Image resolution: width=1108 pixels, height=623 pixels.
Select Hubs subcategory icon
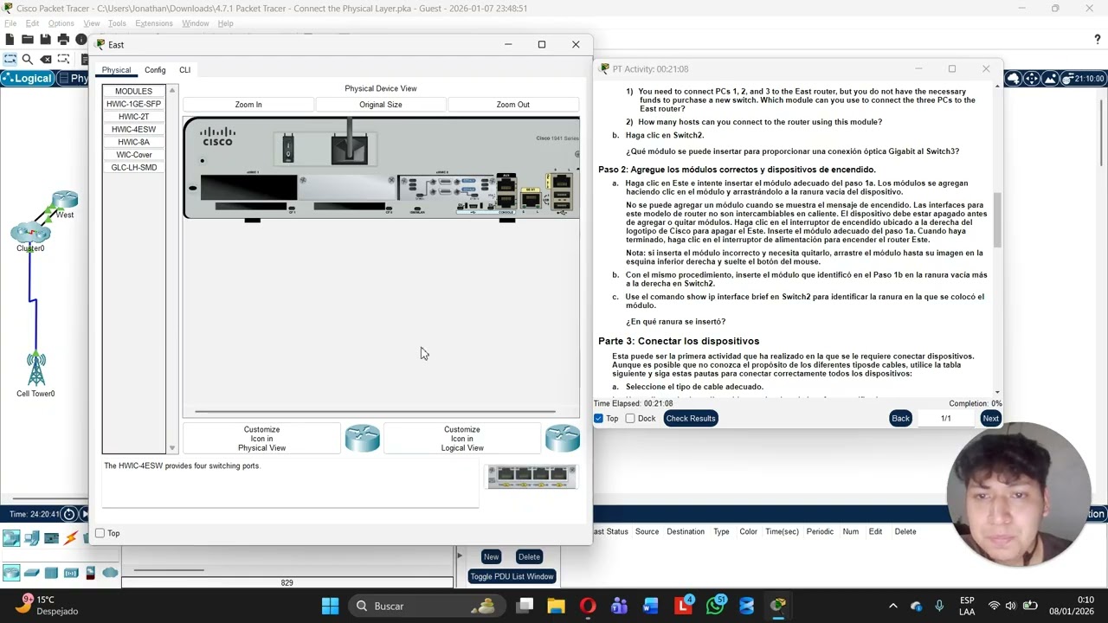pos(51,573)
